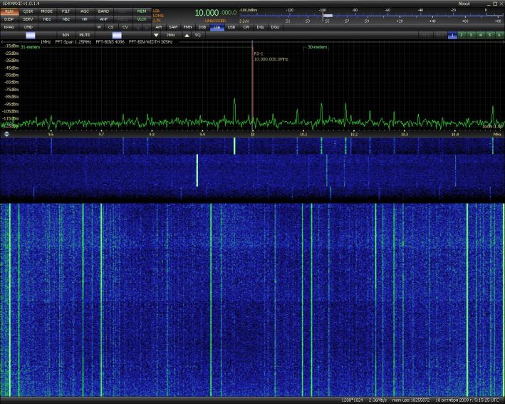
Task: Toggle the BIN binaural button
Action: coord(66,35)
